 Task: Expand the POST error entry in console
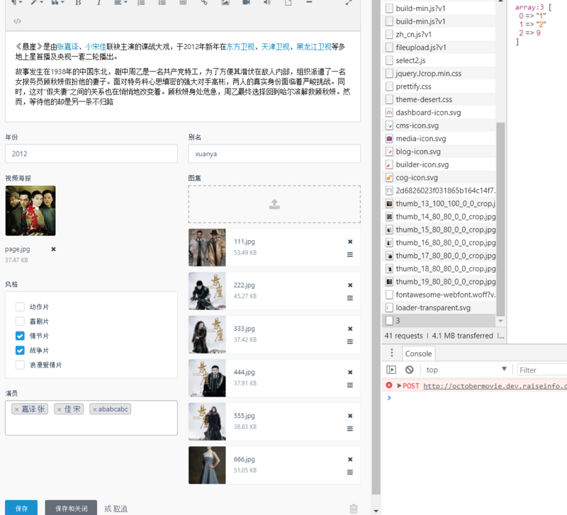click(399, 385)
